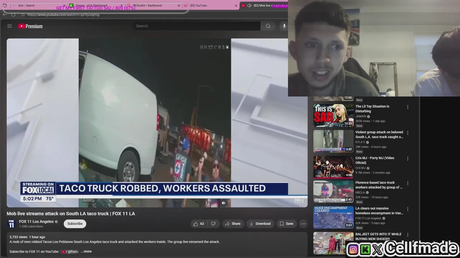Viewport: 460px width, 258px height.
Task: Like the video with thumbs up
Action: [198, 224]
